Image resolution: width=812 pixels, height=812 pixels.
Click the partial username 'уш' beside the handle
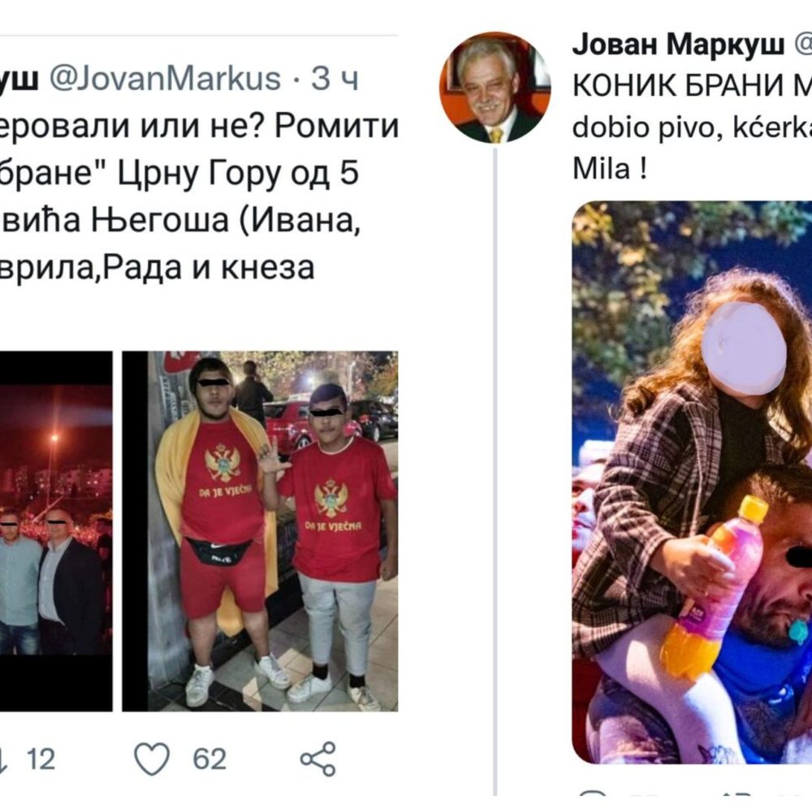(19, 79)
